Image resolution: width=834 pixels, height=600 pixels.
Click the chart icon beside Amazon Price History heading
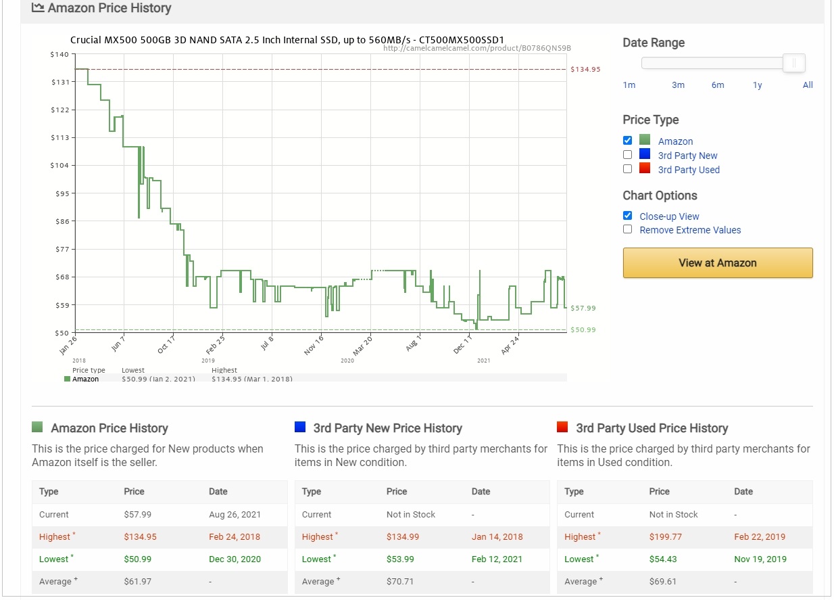tap(38, 8)
